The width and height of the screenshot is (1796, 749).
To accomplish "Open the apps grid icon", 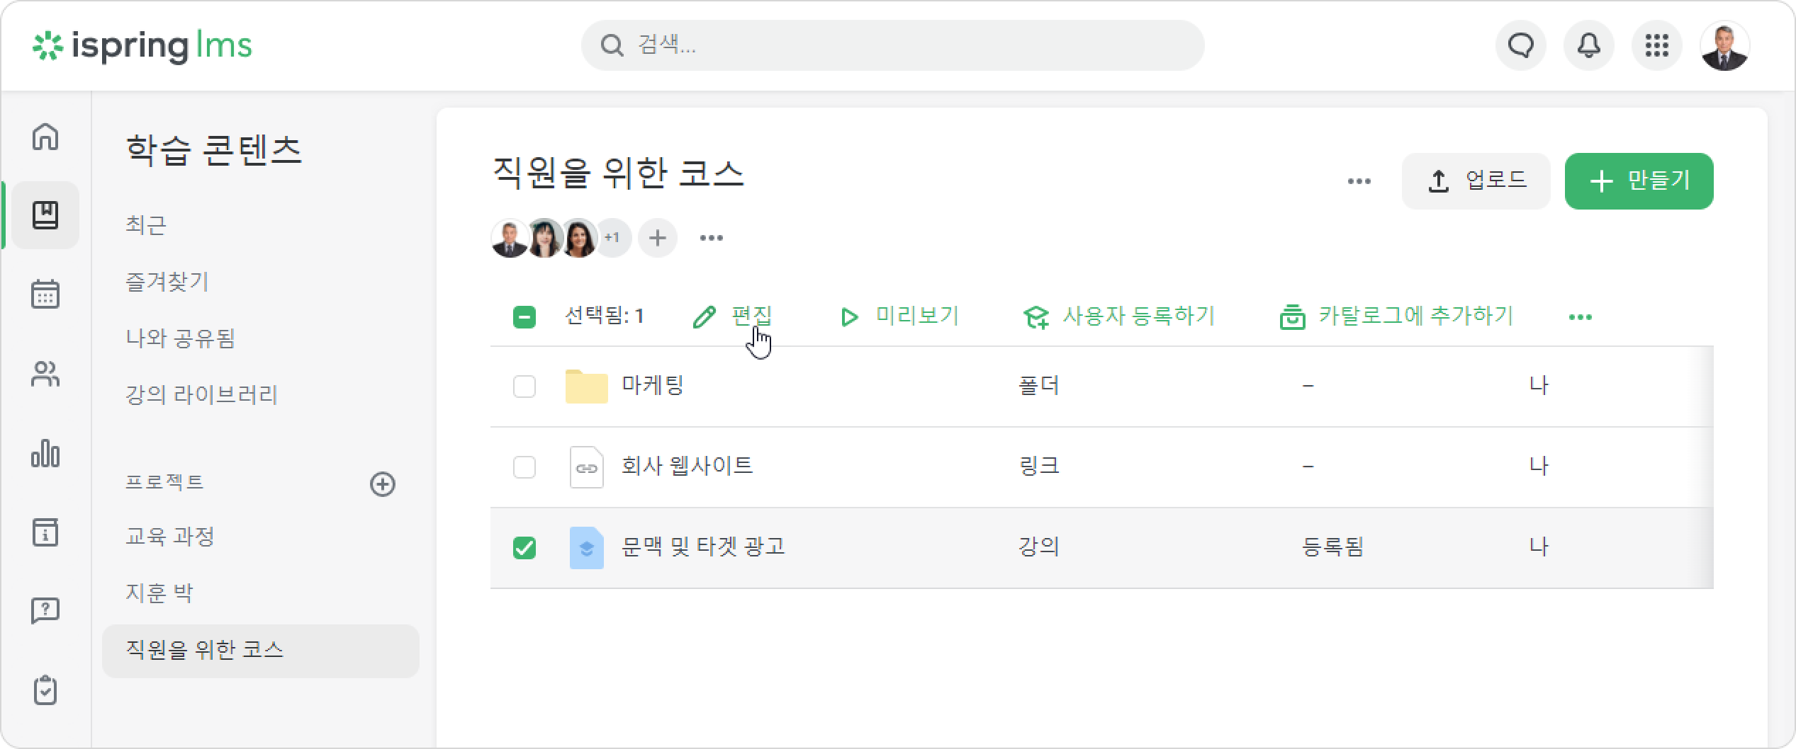I will (1656, 45).
